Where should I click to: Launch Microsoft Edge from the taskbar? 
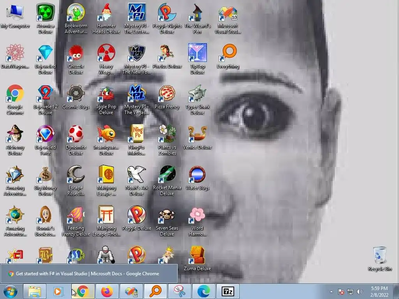click(x=204, y=291)
